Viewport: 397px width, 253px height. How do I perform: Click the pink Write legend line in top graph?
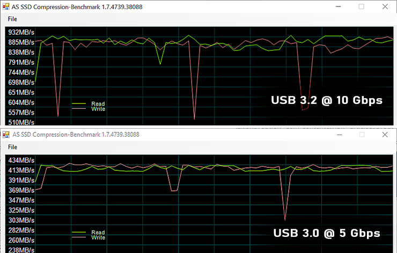click(78, 109)
